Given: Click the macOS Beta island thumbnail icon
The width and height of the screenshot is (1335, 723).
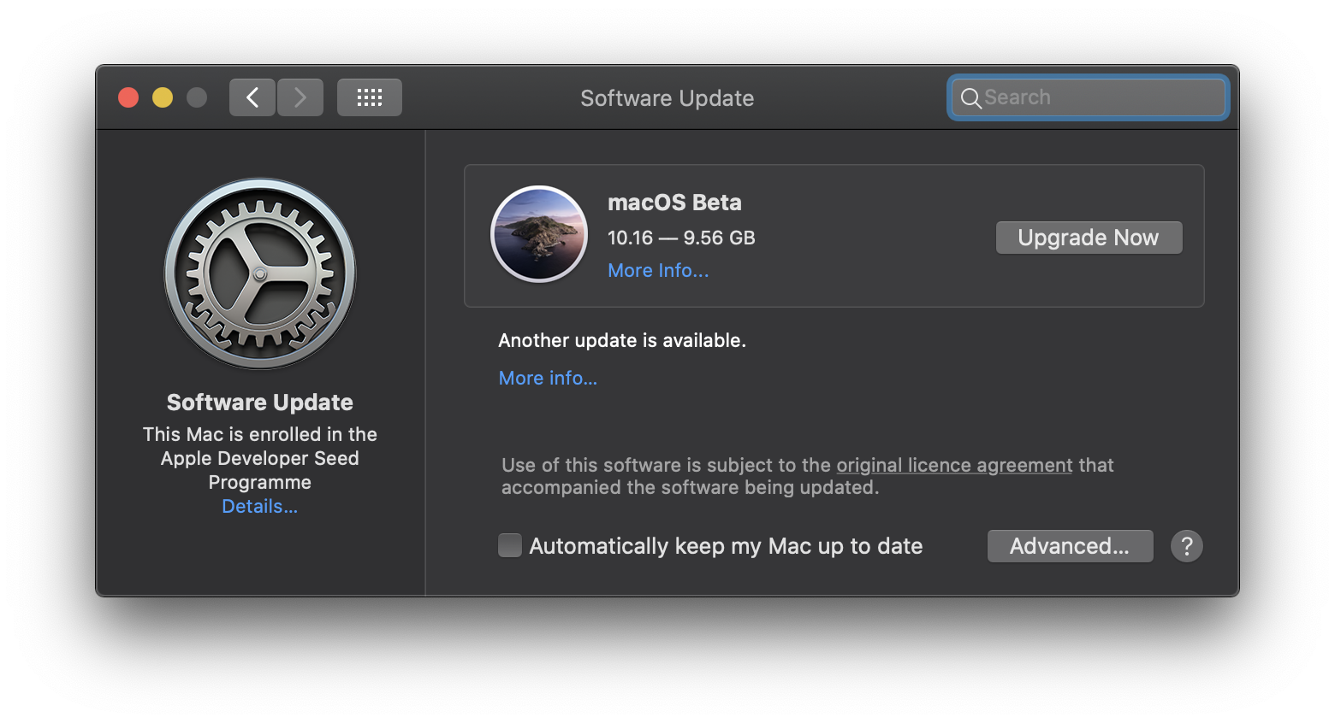Looking at the screenshot, I should click(538, 234).
